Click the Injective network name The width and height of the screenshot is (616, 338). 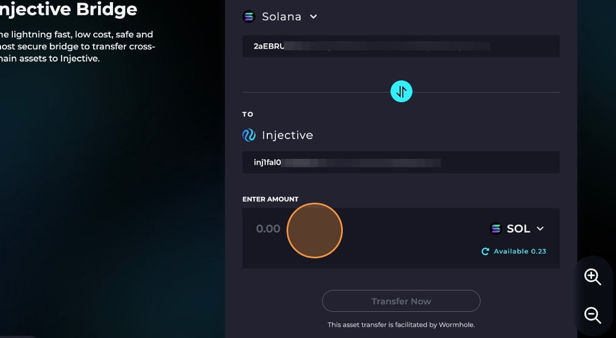[x=288, y=135]
